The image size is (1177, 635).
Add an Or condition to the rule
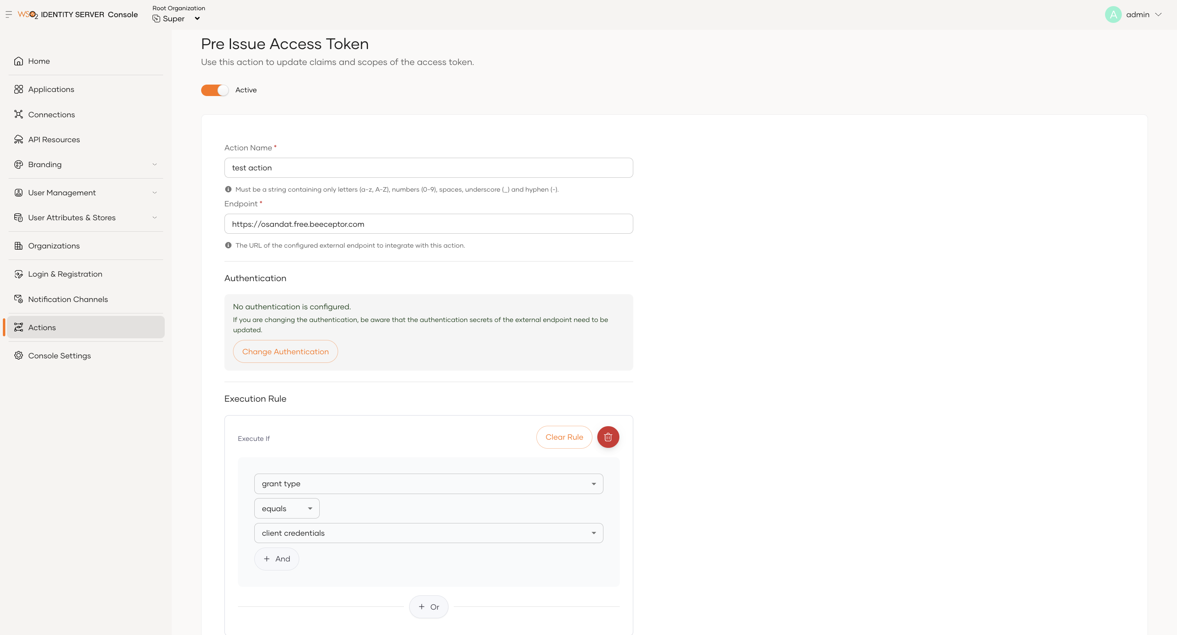(428, 607)
